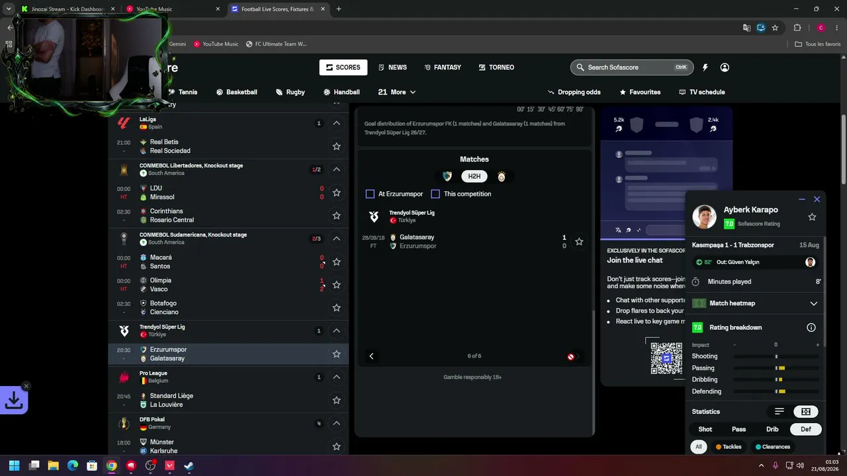This screenshot has height=476, width=847.
Task: Collapse the Trendyol Süper Lig section
Action: (336, 331)
